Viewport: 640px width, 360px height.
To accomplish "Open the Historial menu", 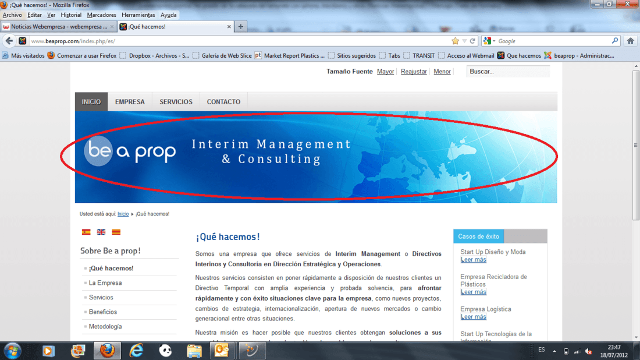I will point(71,15).
